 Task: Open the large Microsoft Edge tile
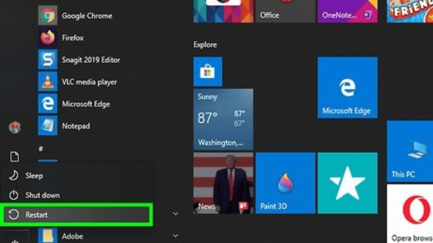(x=347, y=87)
